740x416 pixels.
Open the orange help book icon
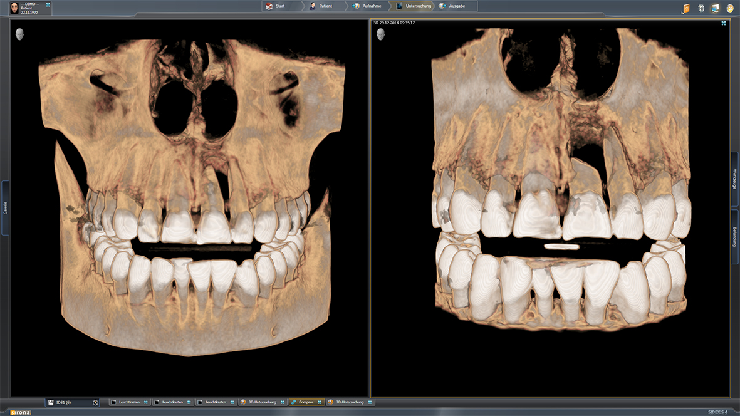click(x=686, y=8)
